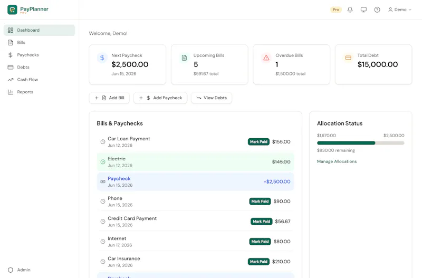This screenshot has width=422, height=278.
Task: Click the warning triangle on Overdue Bills card
Action: click(x=266, y=57)
